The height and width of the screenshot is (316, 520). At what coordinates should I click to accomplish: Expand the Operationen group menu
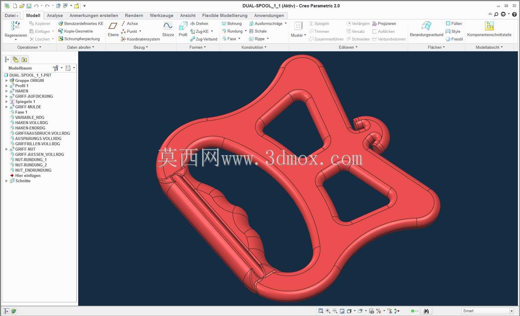tap(29, 47)
